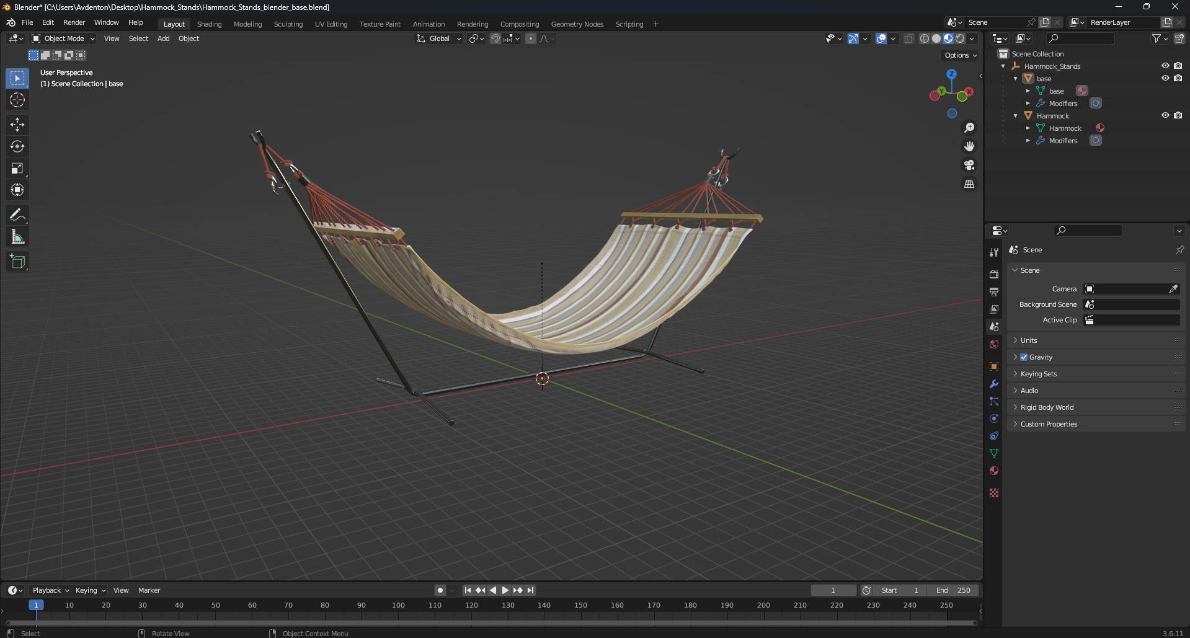Image resolution: width=1190 pixels, height=638 pixels.
Task: Open the Physics properties tab
Action: click(x=994, y=419)
